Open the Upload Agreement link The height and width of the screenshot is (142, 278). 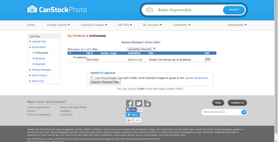(196, 78)
